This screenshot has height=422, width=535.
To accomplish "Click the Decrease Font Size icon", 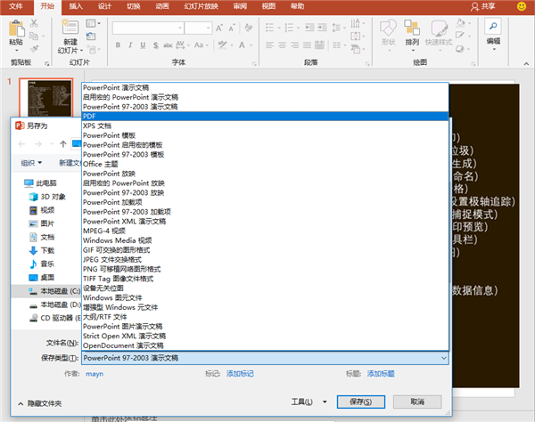I will (232, 28).
